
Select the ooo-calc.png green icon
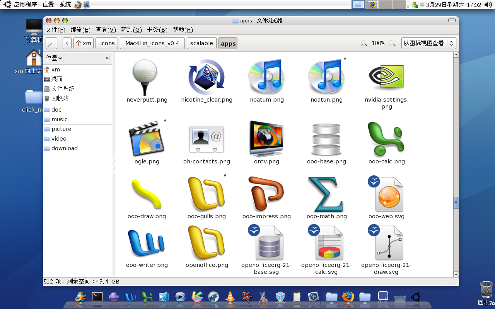pyautogui.click(x=386, y=139)
